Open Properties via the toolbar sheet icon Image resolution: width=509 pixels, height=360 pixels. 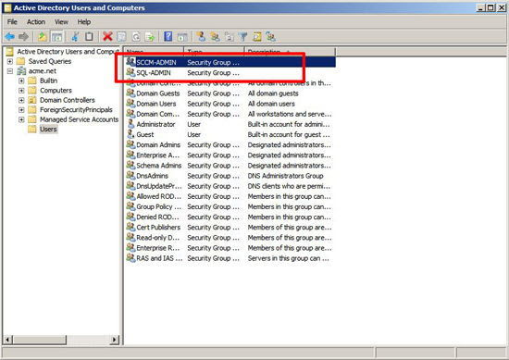(x=121, y=37)
